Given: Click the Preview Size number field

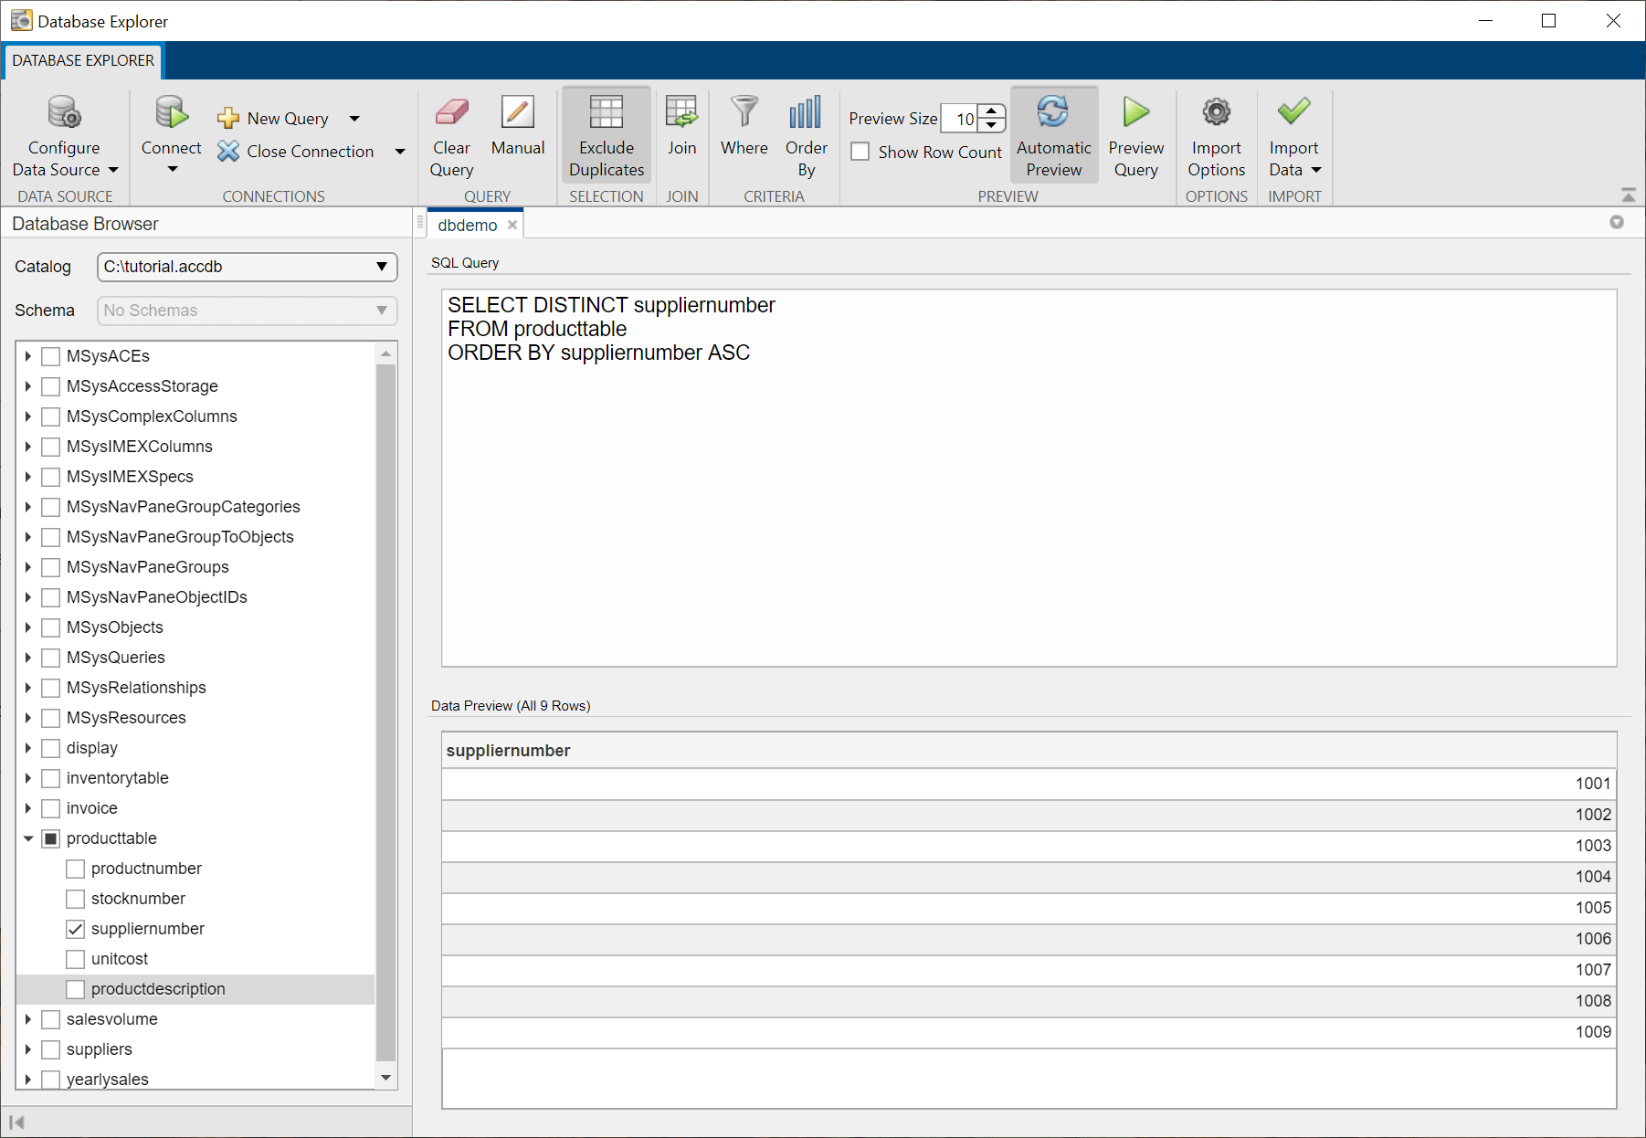Looking at the screenshot, I should coord(961,119).
